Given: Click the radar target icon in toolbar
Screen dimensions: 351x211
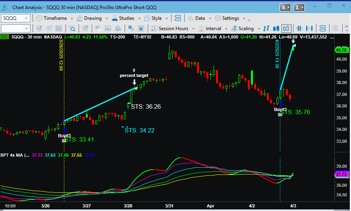Looking at the screenshot, I should pos(85,29).
